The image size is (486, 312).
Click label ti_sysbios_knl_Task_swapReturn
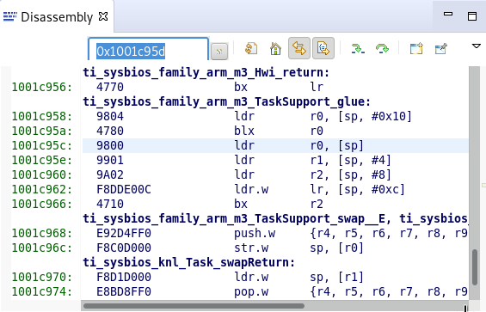[x=188, y=262]
